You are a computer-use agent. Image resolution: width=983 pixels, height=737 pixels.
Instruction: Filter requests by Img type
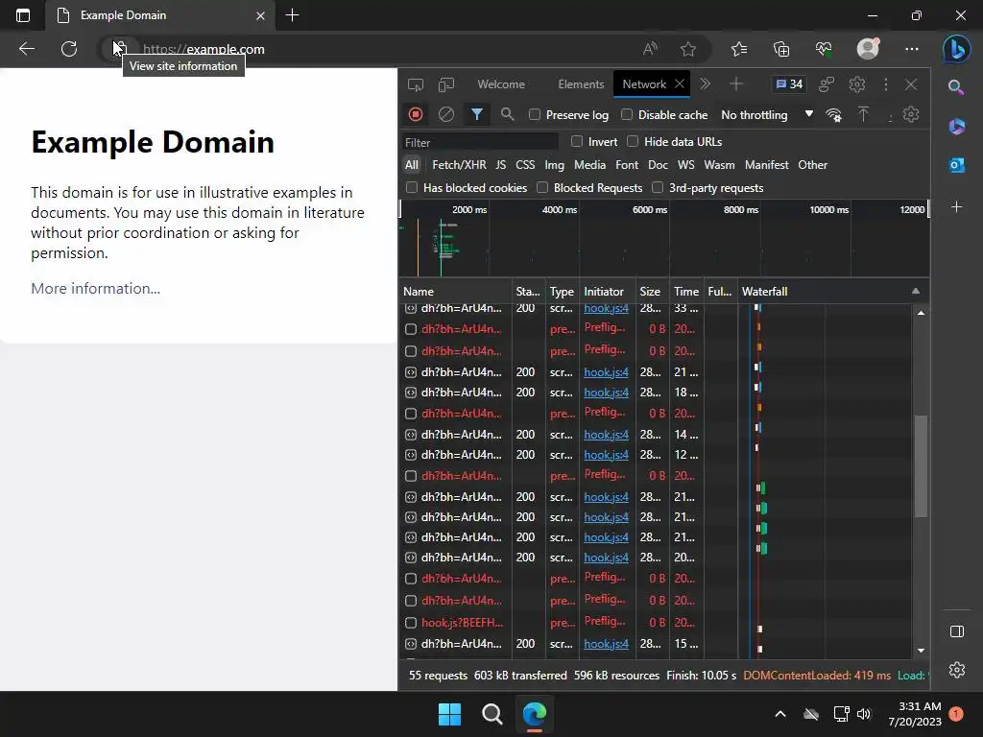[554, 165]
